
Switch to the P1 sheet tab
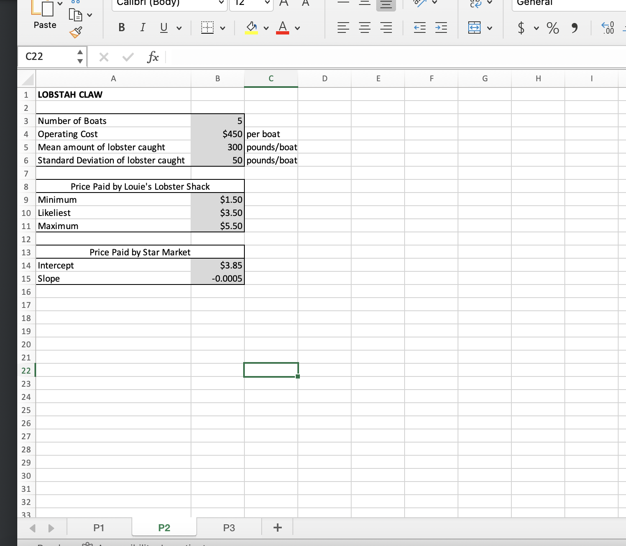(x=99, y=528)
